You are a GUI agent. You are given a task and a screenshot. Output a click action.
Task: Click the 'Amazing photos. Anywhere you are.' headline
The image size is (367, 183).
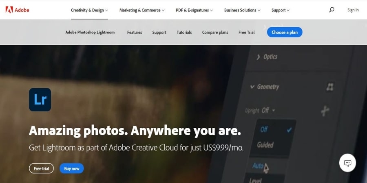click(135, 130)
